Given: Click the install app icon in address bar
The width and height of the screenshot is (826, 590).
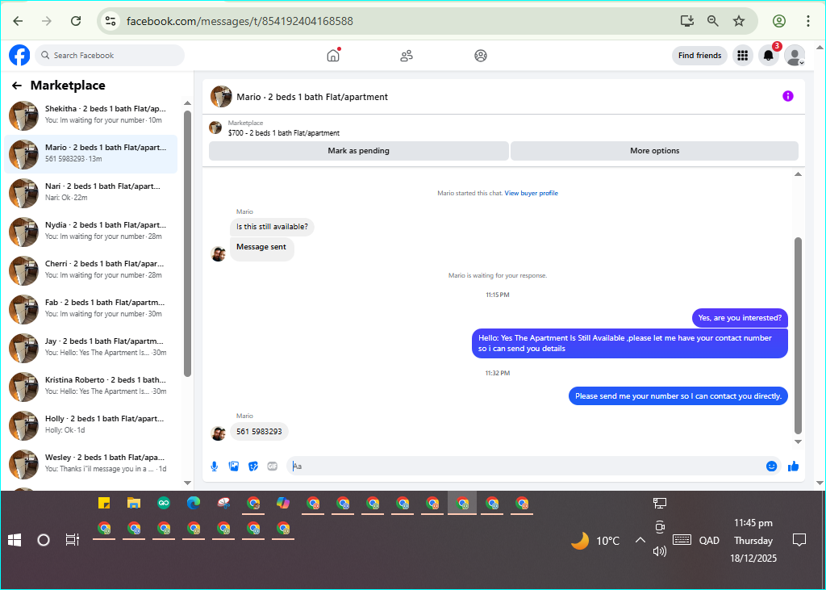Looking at the screenshot, I should click(x=687, y=21).
